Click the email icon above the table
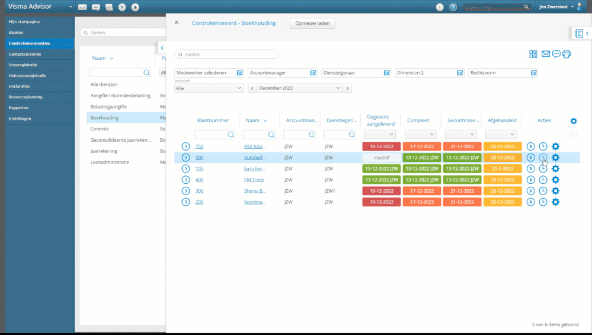 click(546, 54)
